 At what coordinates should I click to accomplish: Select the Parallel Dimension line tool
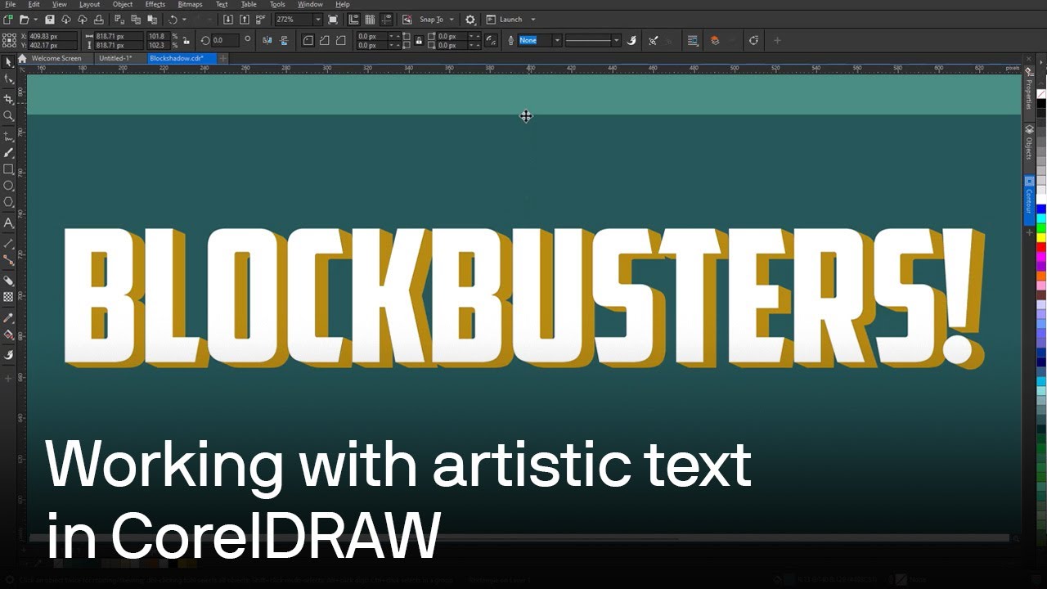point(8,243)
